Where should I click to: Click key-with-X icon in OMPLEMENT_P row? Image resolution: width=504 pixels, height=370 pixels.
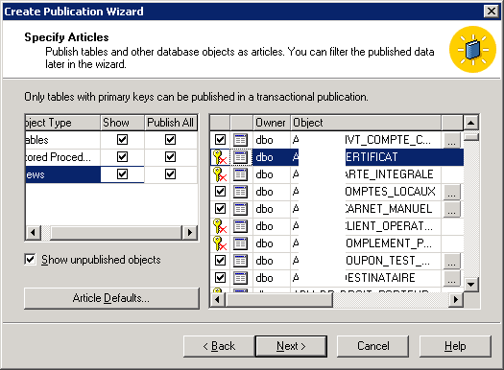[x=220, y=243]
